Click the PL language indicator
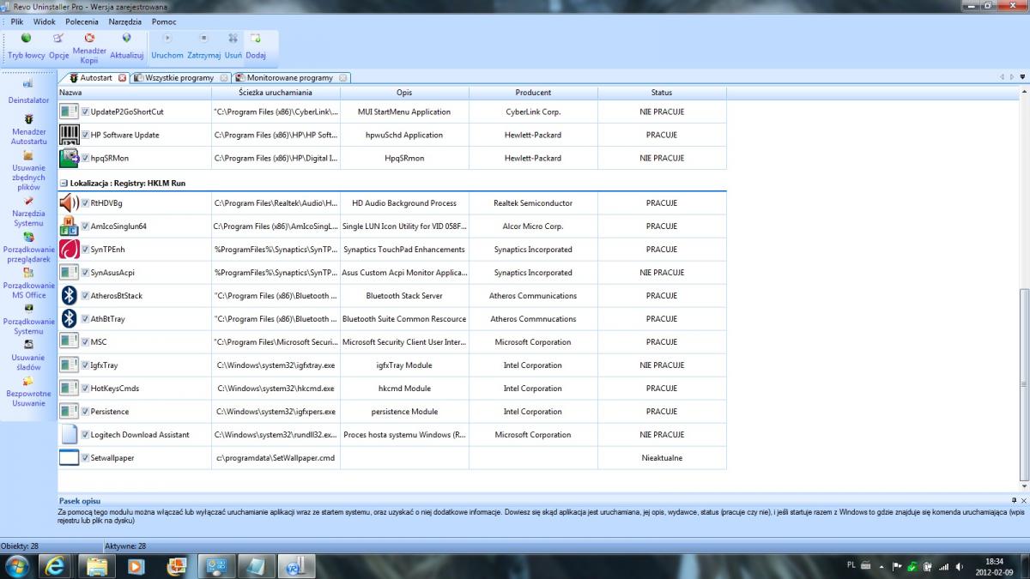This screenshot has height=579, width=1030. point(851,566)
